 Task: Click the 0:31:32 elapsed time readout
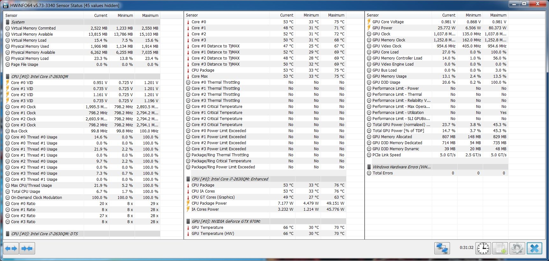tap(467, 248)
